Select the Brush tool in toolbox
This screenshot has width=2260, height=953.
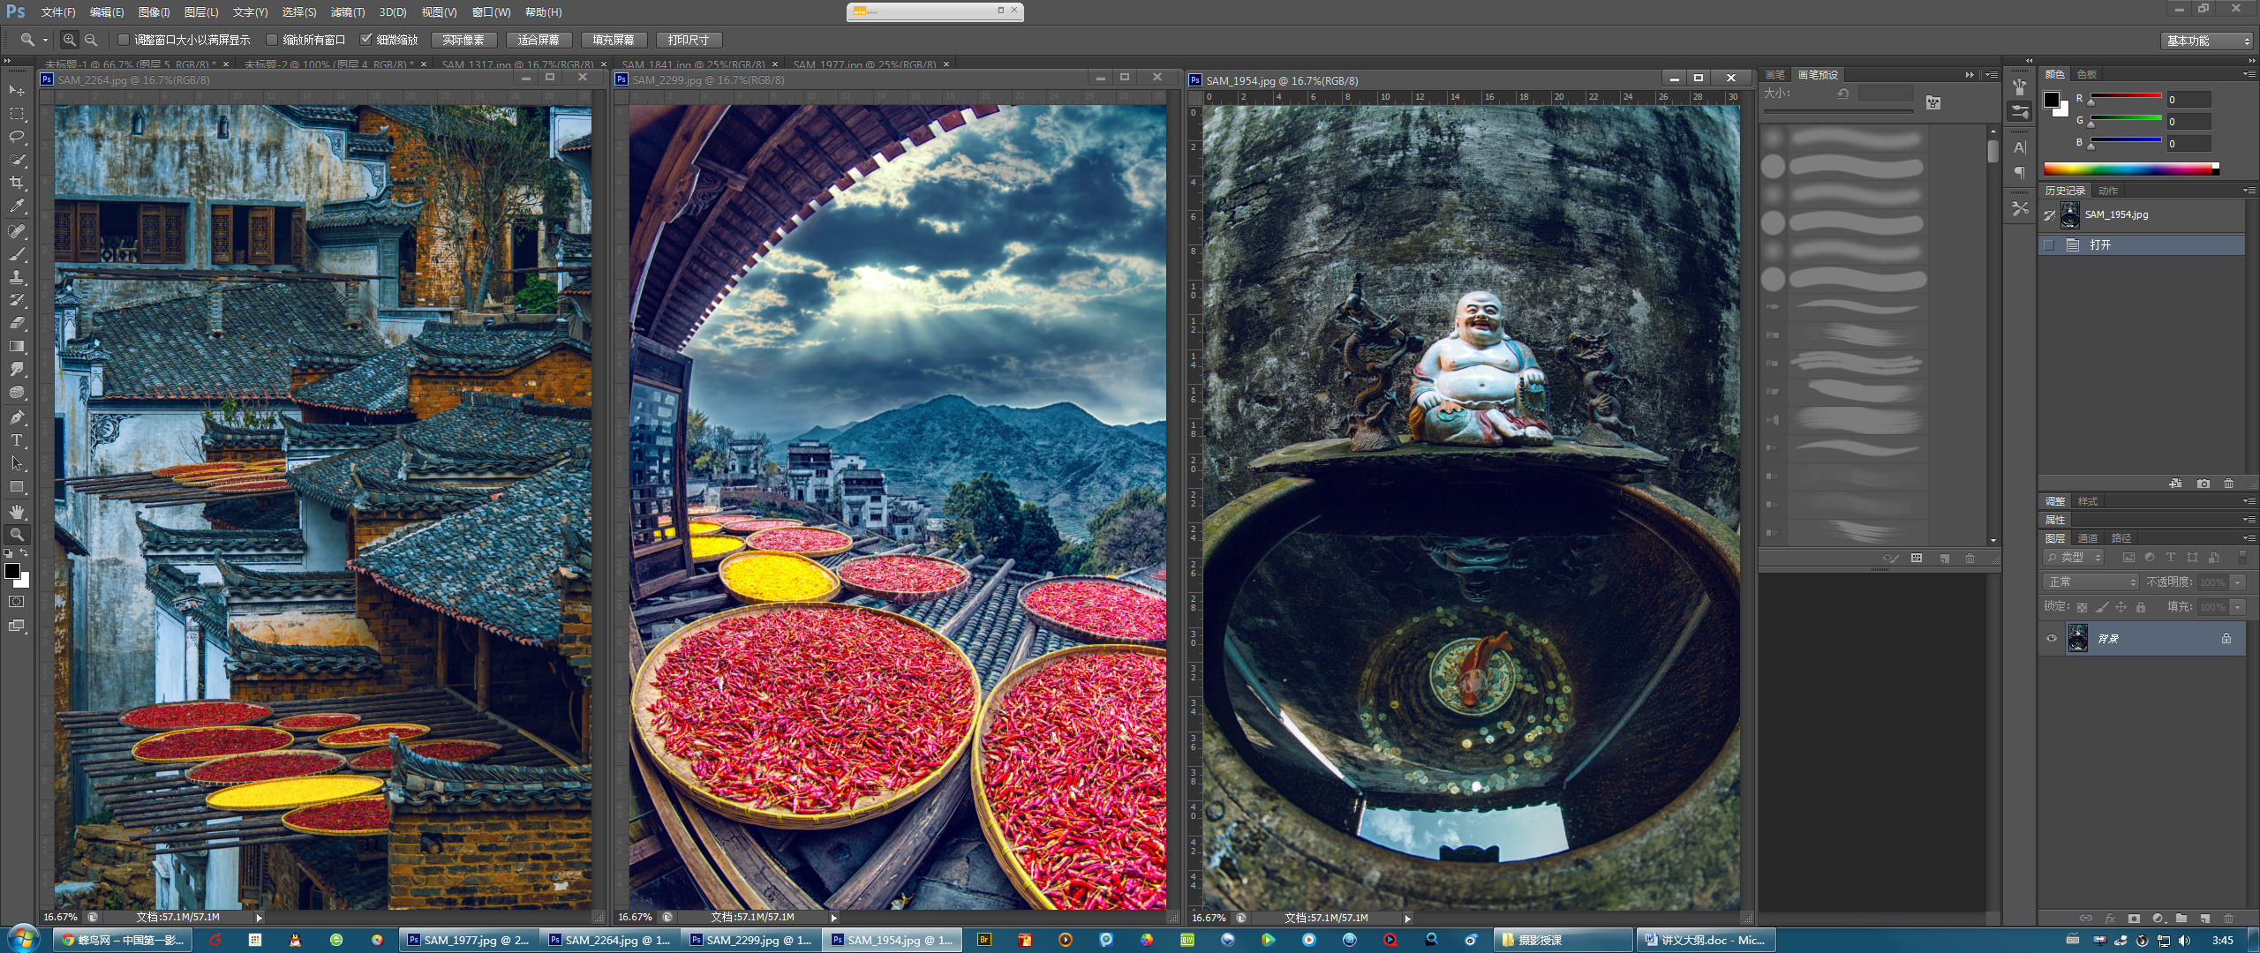[17, 254]
